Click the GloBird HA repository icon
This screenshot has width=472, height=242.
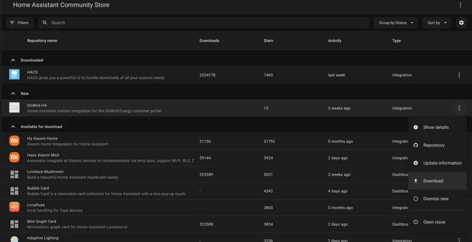point(14,107)
